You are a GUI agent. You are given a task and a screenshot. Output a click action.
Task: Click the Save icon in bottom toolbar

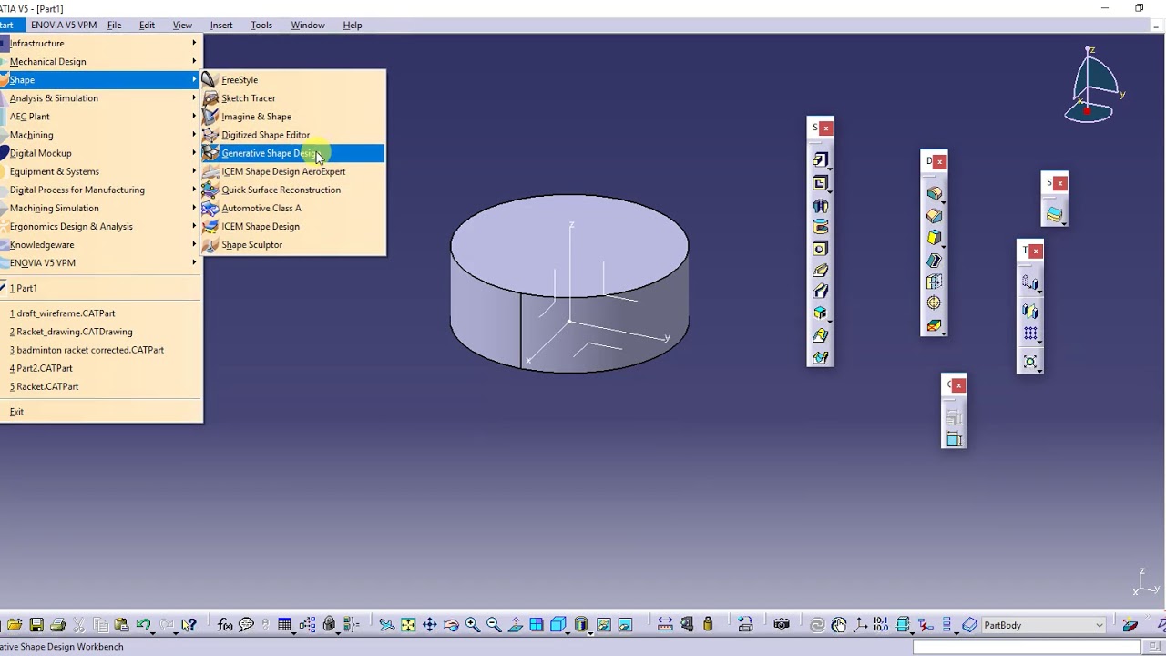[36, 625]
